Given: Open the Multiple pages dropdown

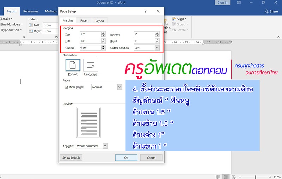Looking at the screenshot, I should coord(119,87).
